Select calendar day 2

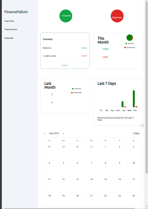120,147
